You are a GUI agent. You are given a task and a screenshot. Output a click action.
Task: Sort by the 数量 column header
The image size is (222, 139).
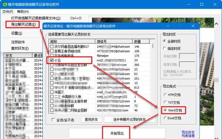pos(141,42)
